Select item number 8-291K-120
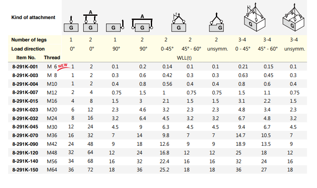The height and width of the screenshot is (188, 317). [25, 153]
